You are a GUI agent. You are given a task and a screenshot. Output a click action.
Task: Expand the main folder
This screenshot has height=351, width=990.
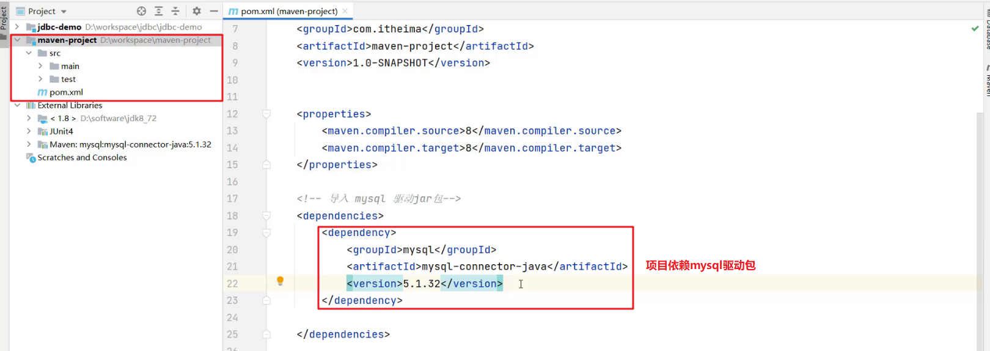(x=40, y=66)
